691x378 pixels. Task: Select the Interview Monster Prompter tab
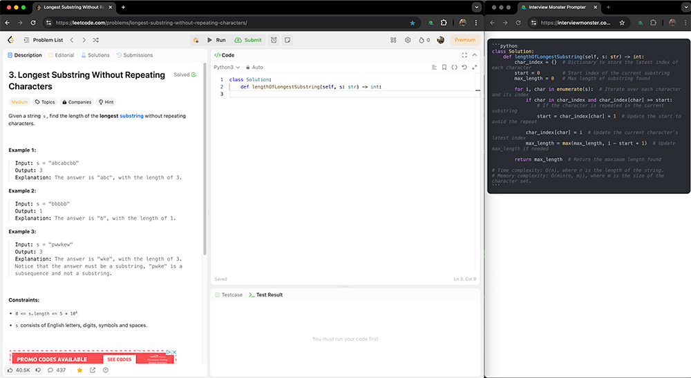[558, 7]
